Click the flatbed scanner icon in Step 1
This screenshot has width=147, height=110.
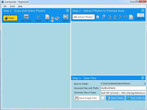[57, 18]
